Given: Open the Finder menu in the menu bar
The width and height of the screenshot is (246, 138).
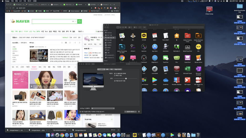Looking at the screenshot, I should tap(7, 1).
